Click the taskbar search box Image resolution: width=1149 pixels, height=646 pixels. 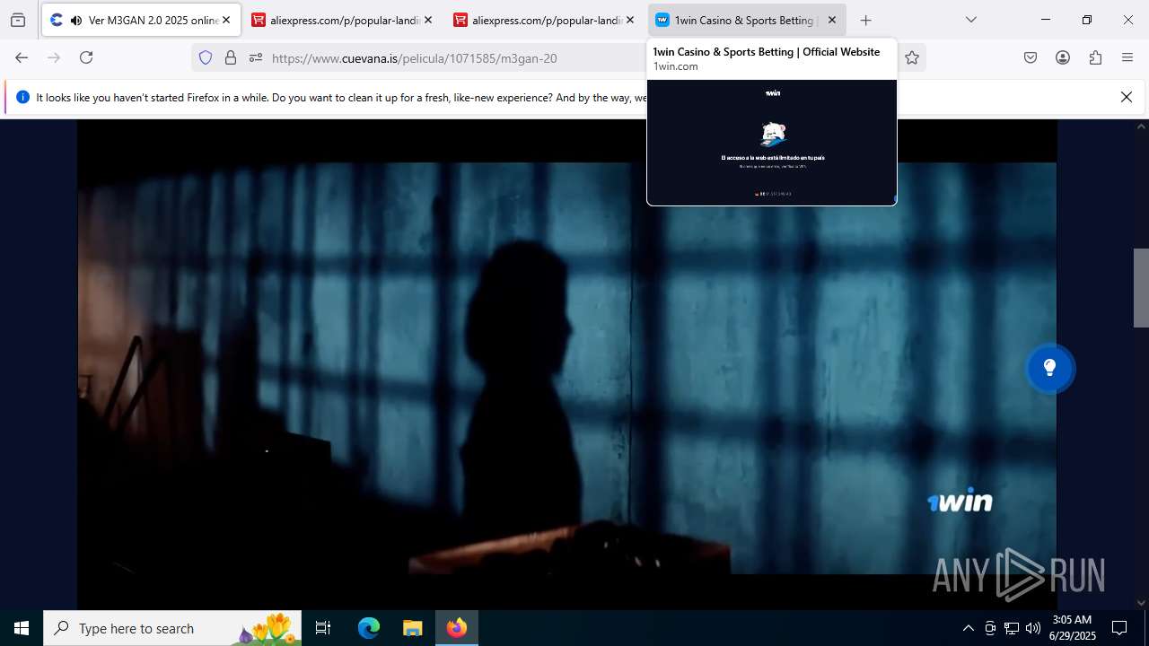172,628
